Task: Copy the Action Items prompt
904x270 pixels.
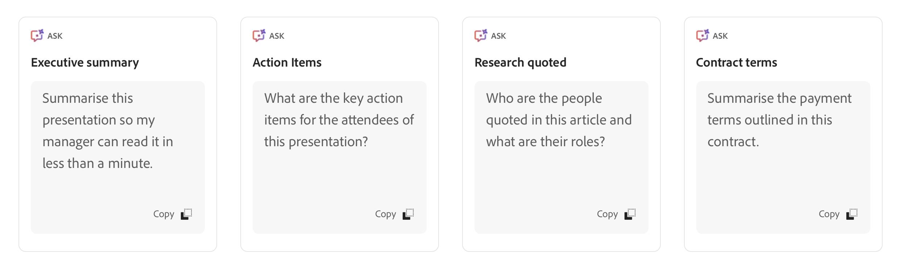Action: pos(385,214)
